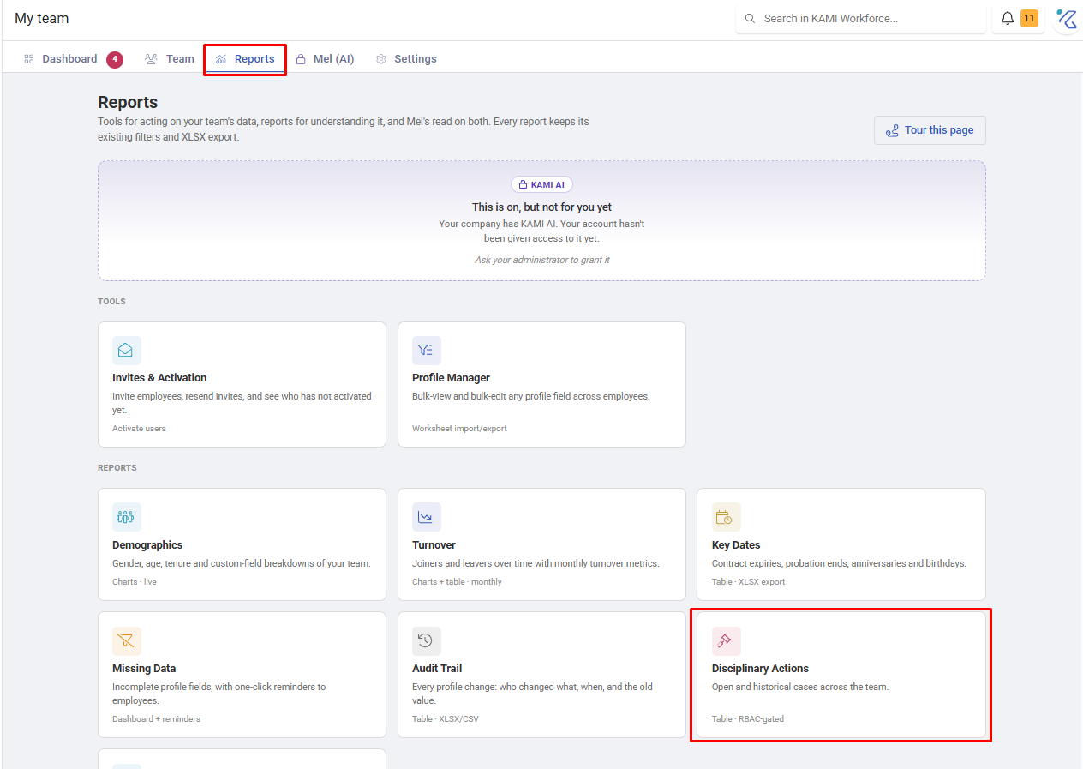Viewport: 1083px width, 769px height.
Task: Click the My team page title
Action: click(x=42, y=18)
